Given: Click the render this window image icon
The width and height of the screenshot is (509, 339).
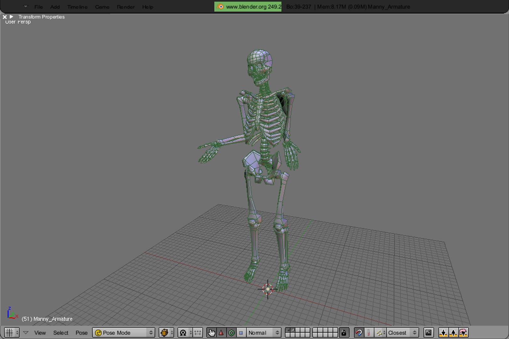Looking at the screenshot, I should (x=428, y=332).
